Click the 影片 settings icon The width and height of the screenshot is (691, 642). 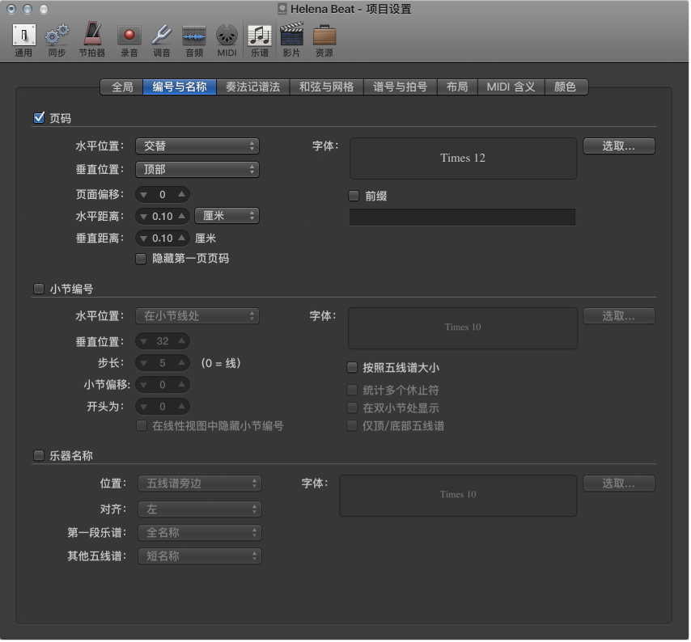coord(290,36)
